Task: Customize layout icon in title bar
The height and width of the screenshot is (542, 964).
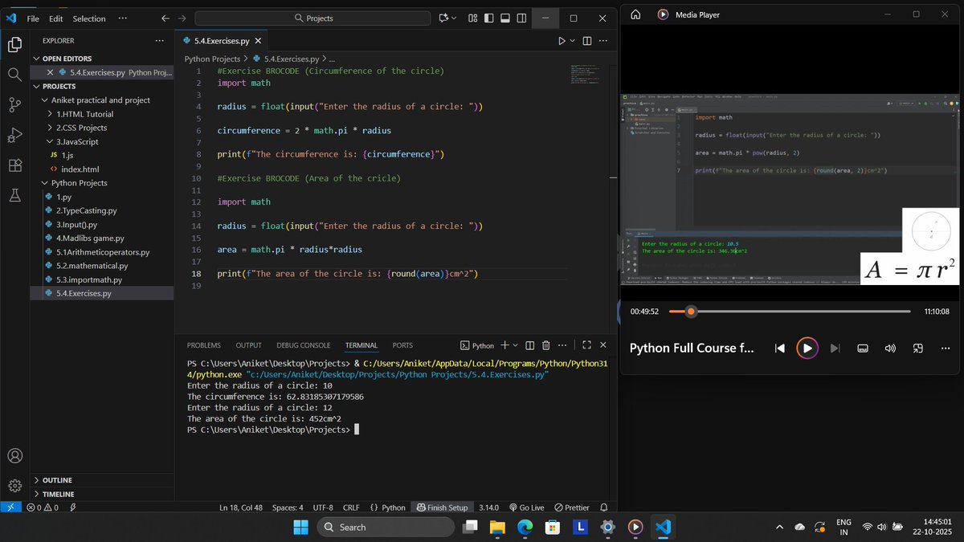Action: coord(472,18)
